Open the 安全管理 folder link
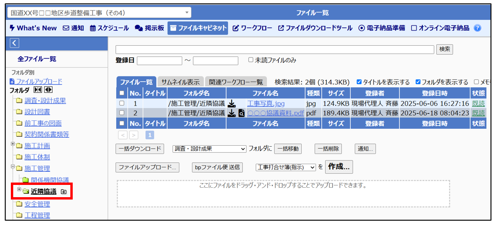500x225 pixels. click(x=37, y=204)
